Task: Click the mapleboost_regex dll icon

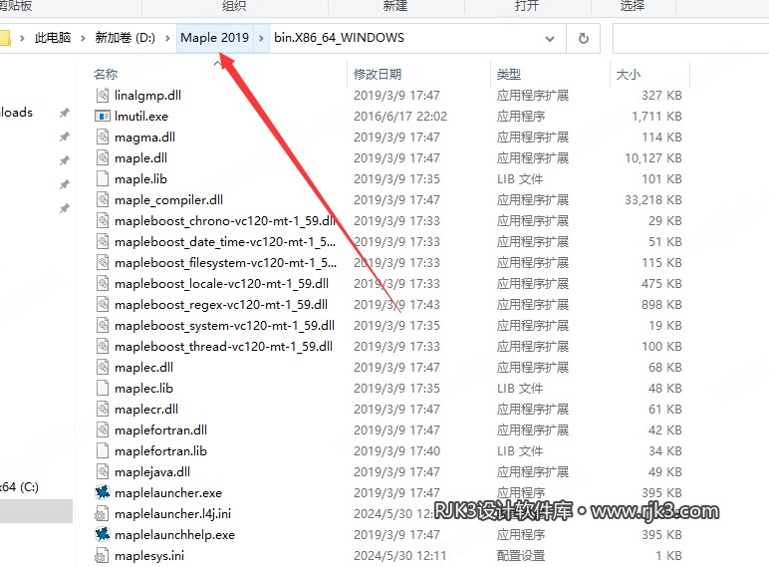Action: (102, 305)
